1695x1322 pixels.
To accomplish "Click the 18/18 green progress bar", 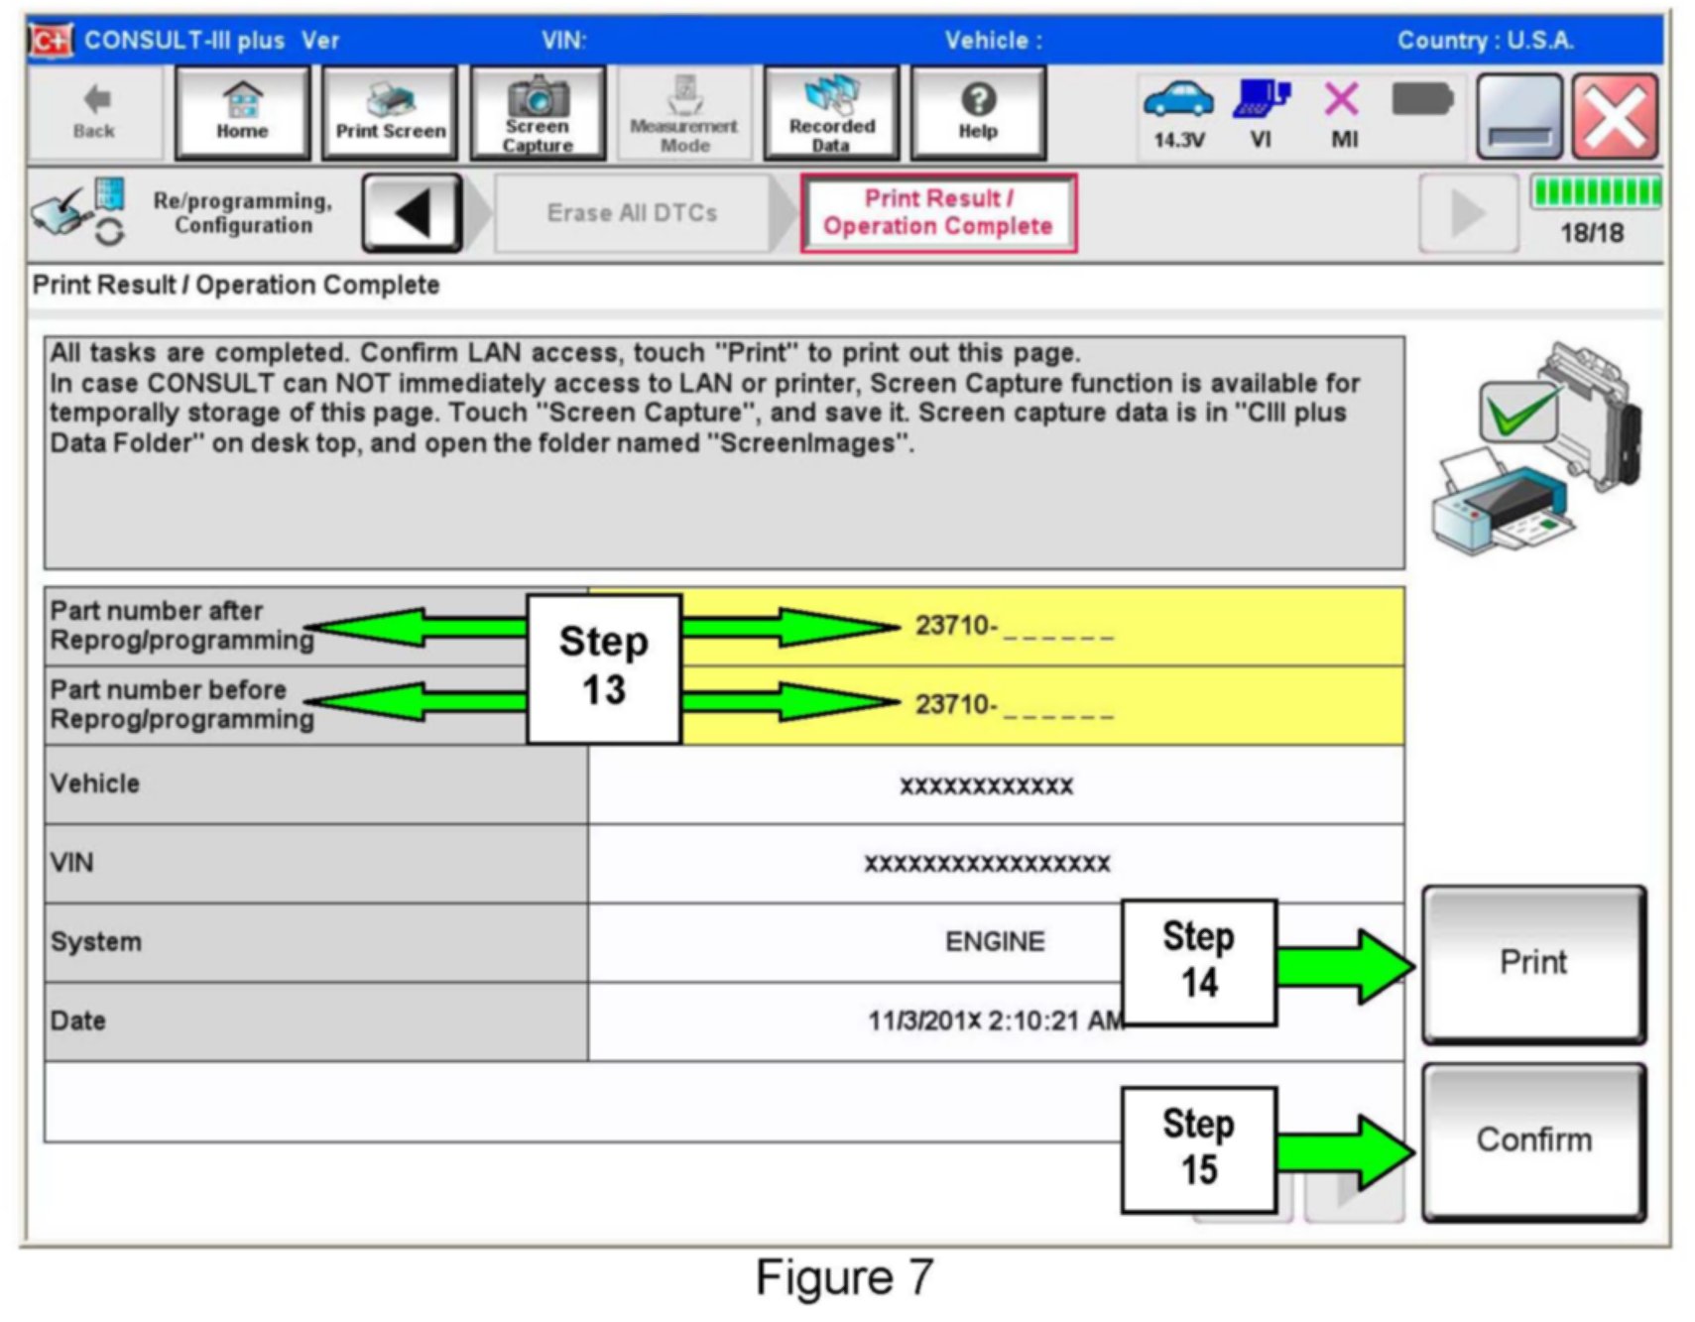I will click(x=1594, y=192).
